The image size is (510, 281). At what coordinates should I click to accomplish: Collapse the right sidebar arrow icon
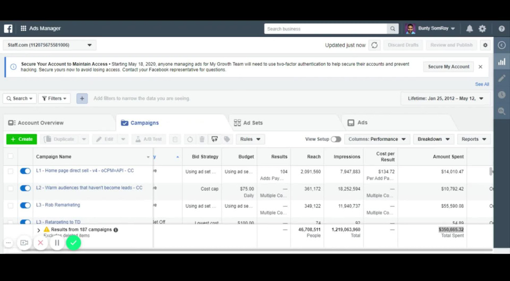tap(501, 45)
